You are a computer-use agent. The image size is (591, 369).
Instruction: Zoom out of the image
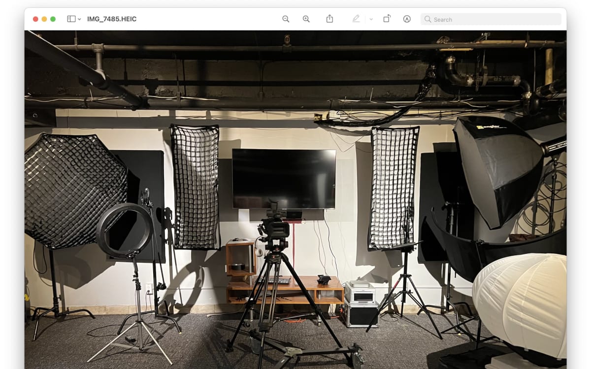click(x=286, y=19)
